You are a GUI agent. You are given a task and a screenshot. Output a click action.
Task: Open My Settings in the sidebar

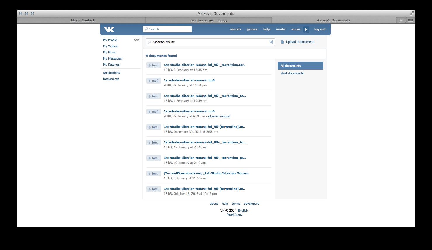pyautogui.click(x=111, y=65)
